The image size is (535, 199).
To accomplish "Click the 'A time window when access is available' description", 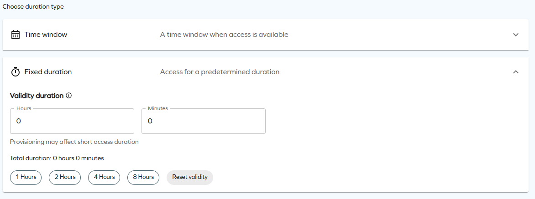I will pyautogui.click(x=224, y=35).
